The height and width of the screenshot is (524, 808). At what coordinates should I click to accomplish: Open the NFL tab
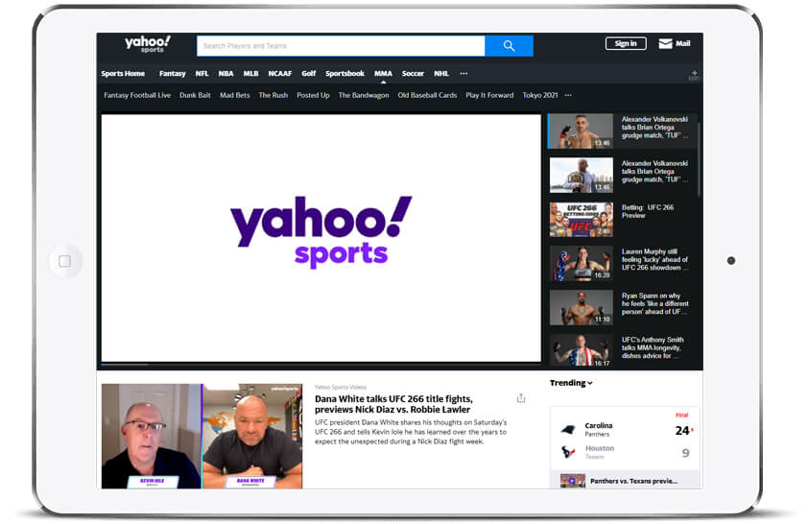pos(202,74)
